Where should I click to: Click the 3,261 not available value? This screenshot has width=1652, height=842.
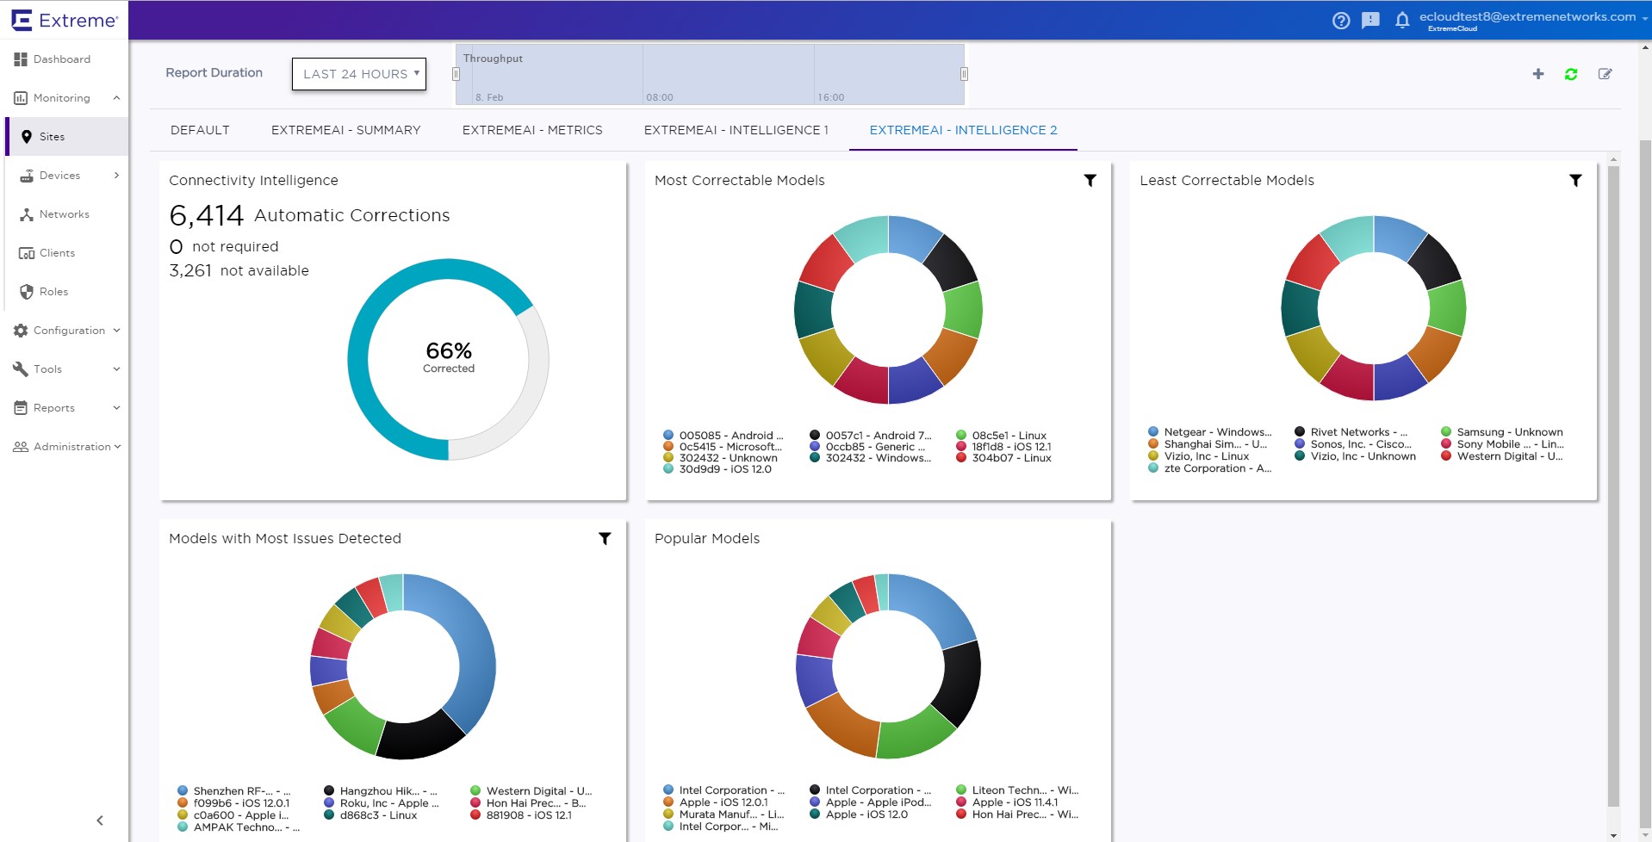[x=190, y=270]
